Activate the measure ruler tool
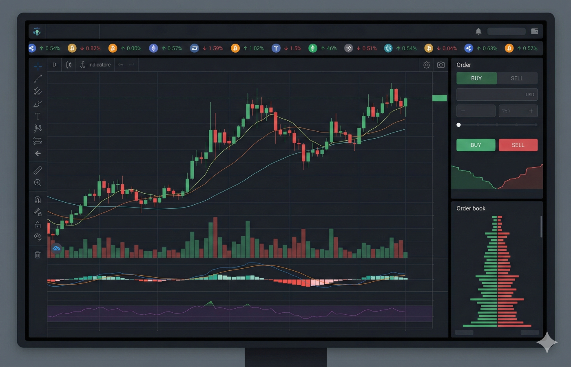 (38, 170)
